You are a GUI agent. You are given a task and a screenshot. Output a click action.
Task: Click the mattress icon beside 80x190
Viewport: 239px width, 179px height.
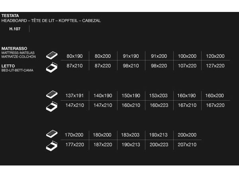52,55
